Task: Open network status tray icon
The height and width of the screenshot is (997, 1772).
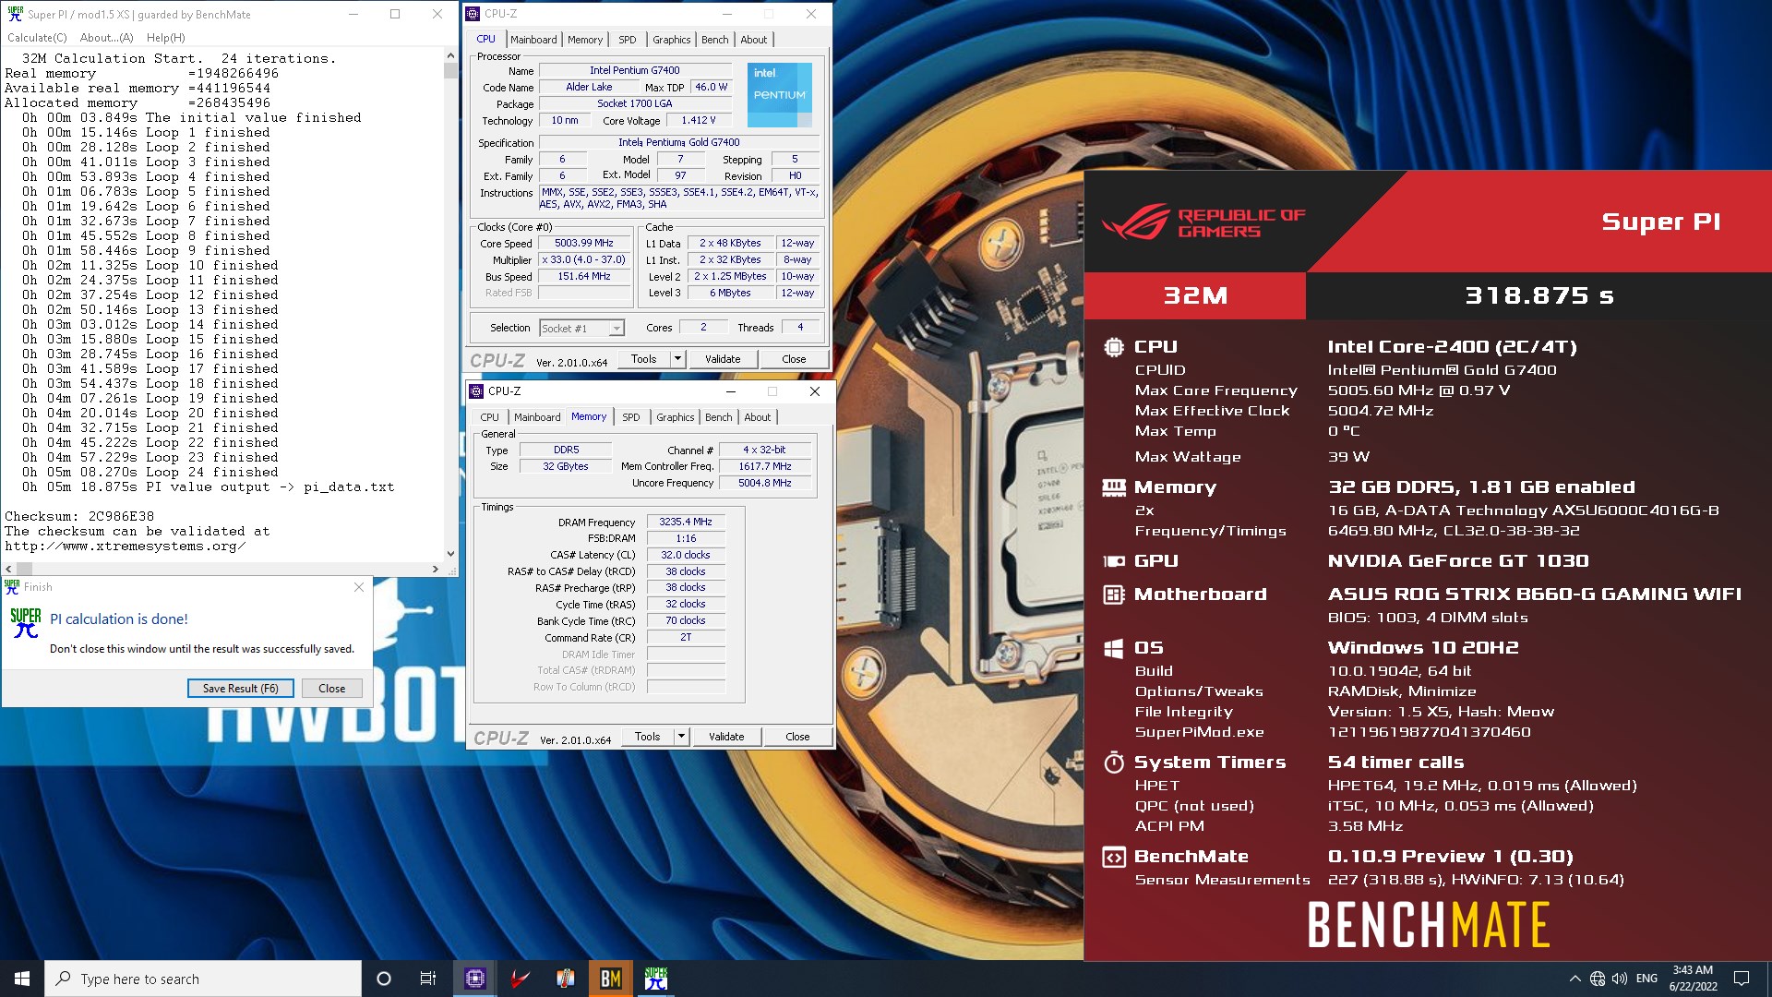Action: coord(1598,979)
